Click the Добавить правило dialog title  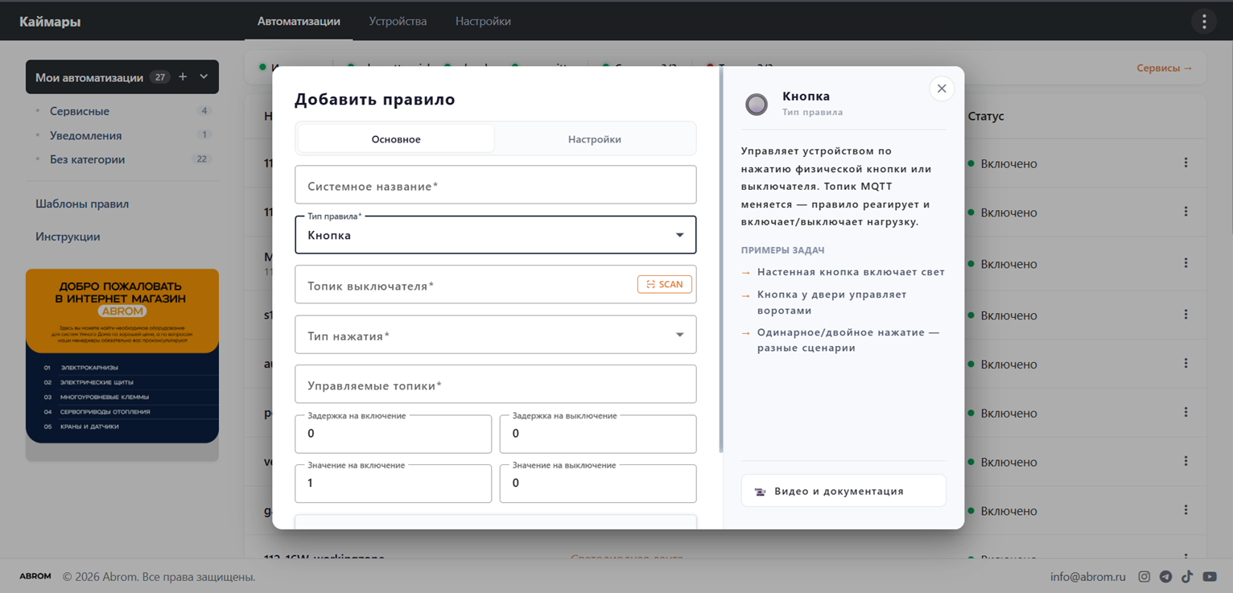coord(375,99)
